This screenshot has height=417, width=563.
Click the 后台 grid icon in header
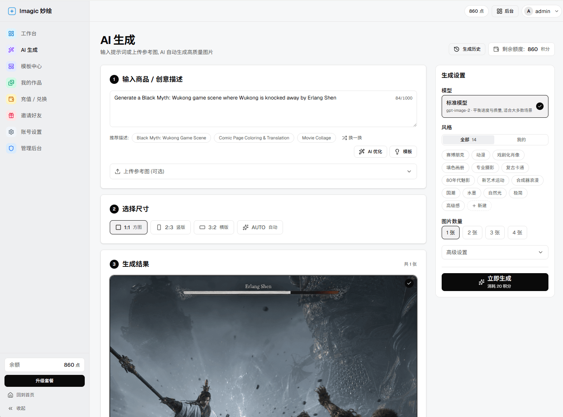(500, 11)
